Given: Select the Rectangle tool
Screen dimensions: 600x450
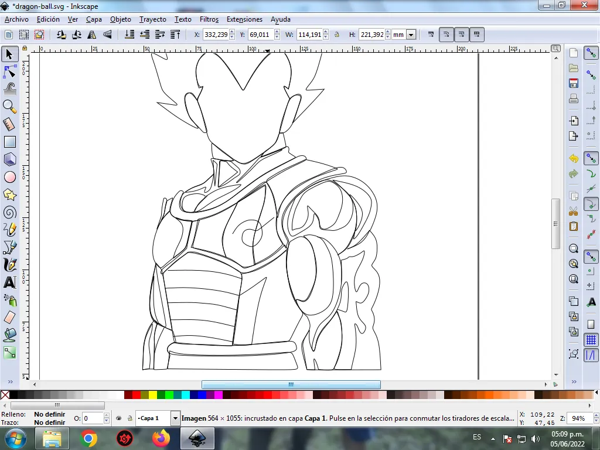Looking at the screenshot, I should (x=9, y=142).
